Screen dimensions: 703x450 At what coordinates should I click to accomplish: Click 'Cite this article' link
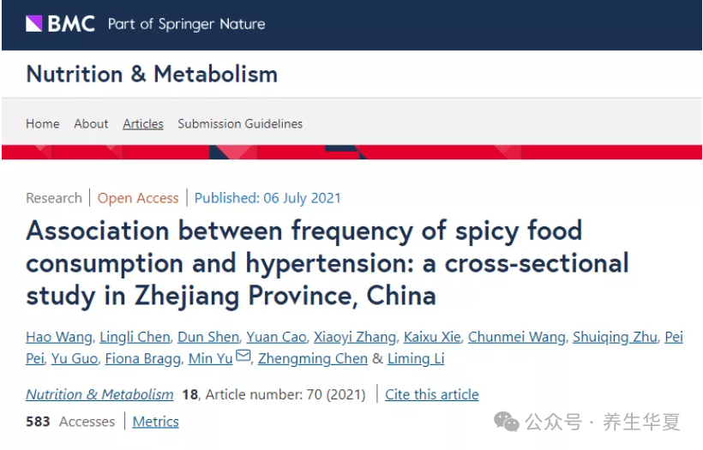pyautogui.click(x=432, y=394)
